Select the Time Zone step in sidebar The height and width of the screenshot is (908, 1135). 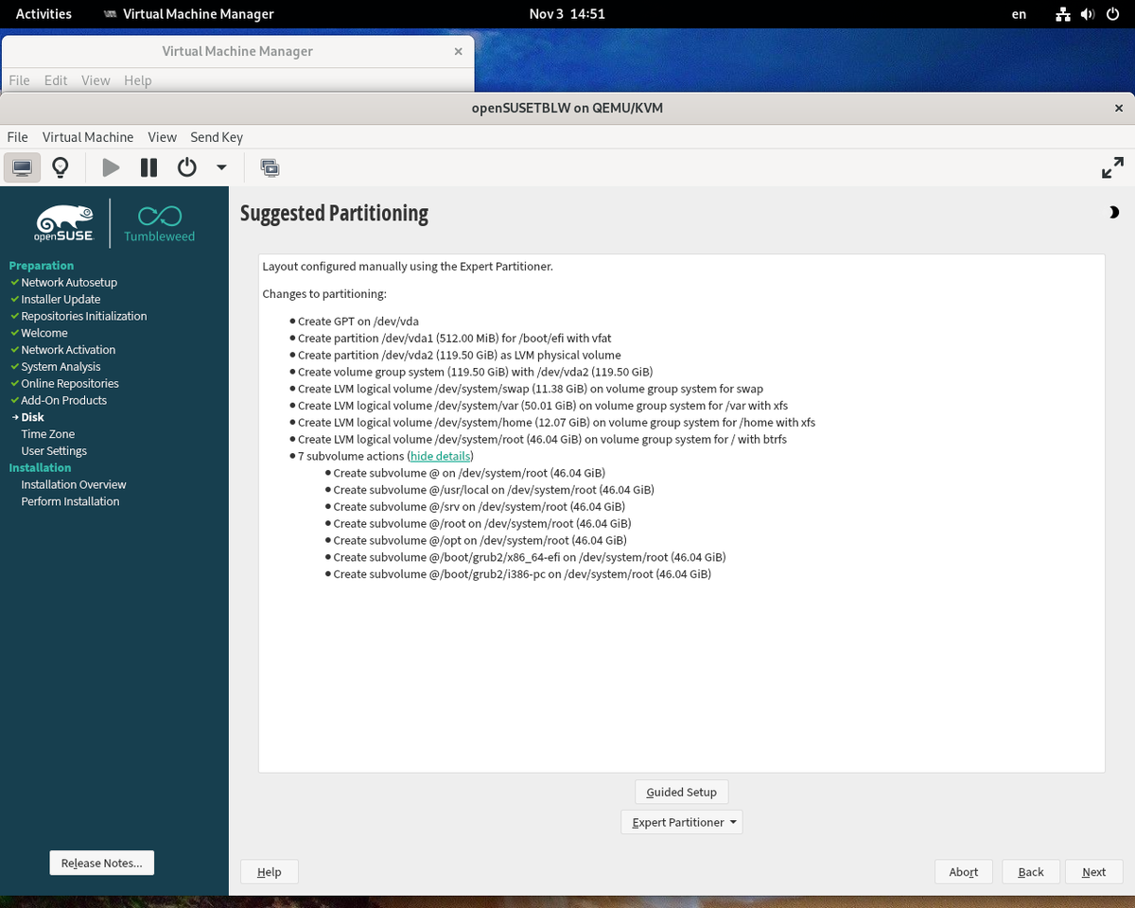pos(47,433)
